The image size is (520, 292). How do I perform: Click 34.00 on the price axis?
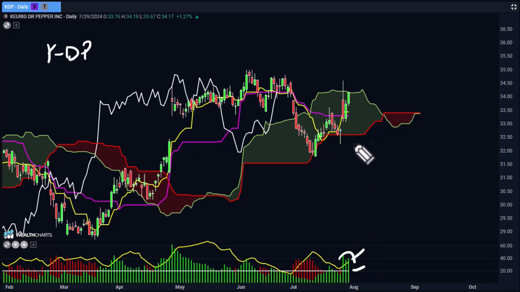pyautogui.click(x=506, y=97)
